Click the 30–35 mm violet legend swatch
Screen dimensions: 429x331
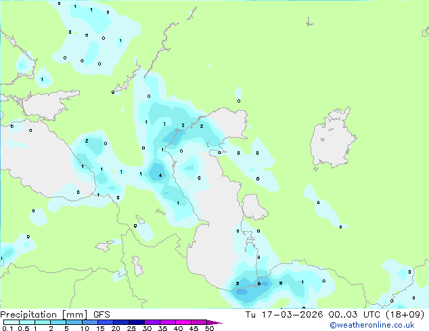click(x=152, y=322)
